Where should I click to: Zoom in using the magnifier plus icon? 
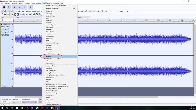[34, 14]
